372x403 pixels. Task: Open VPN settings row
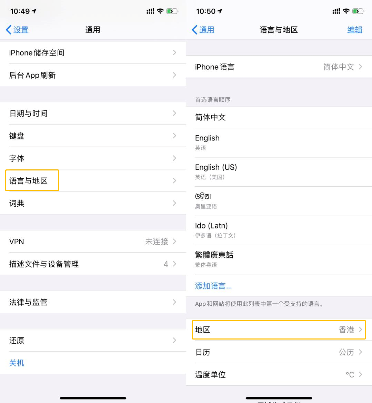(93, 241)
